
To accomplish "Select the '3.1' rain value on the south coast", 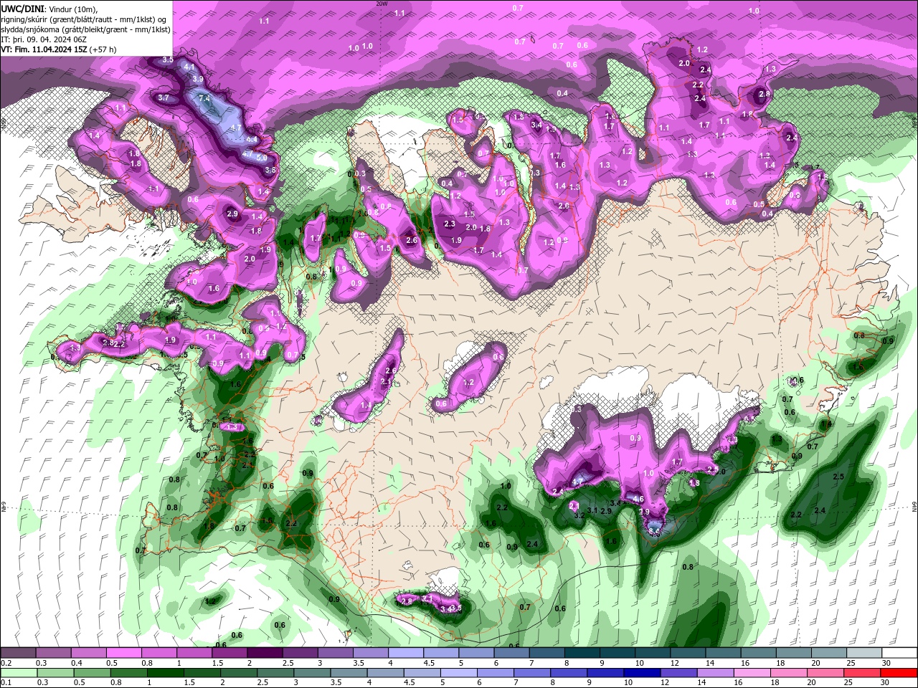I will [x=592, y=510].
